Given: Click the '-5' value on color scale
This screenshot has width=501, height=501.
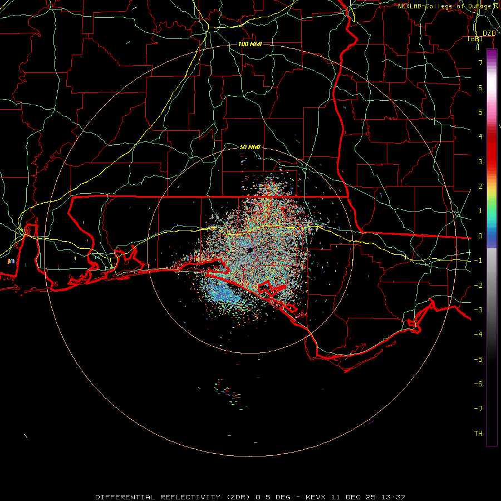Looking at the screenshot, I should tap(478, 360).
